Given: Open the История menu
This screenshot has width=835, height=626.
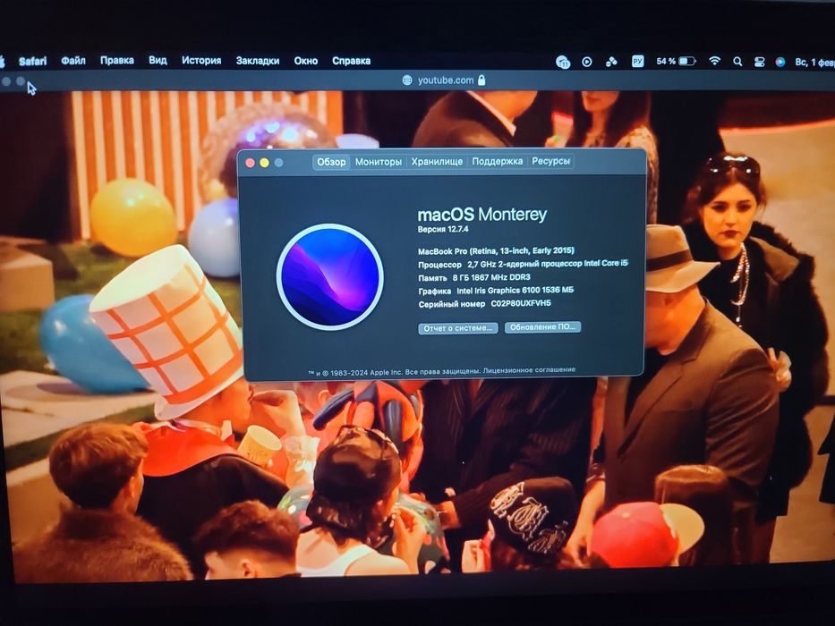Looking at the screenshot, I should [201, 61].
